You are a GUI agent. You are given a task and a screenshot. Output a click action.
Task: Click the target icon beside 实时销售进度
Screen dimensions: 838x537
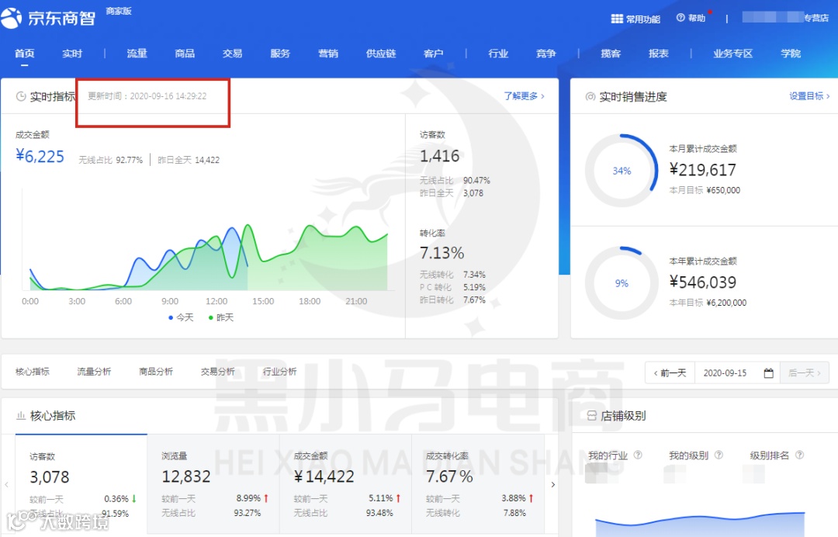point(590,97)
